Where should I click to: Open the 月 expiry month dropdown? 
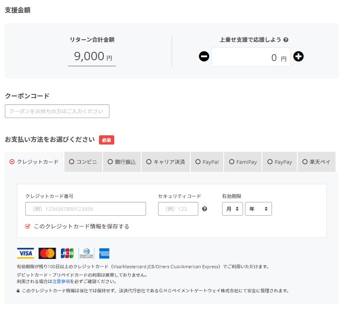233,208
